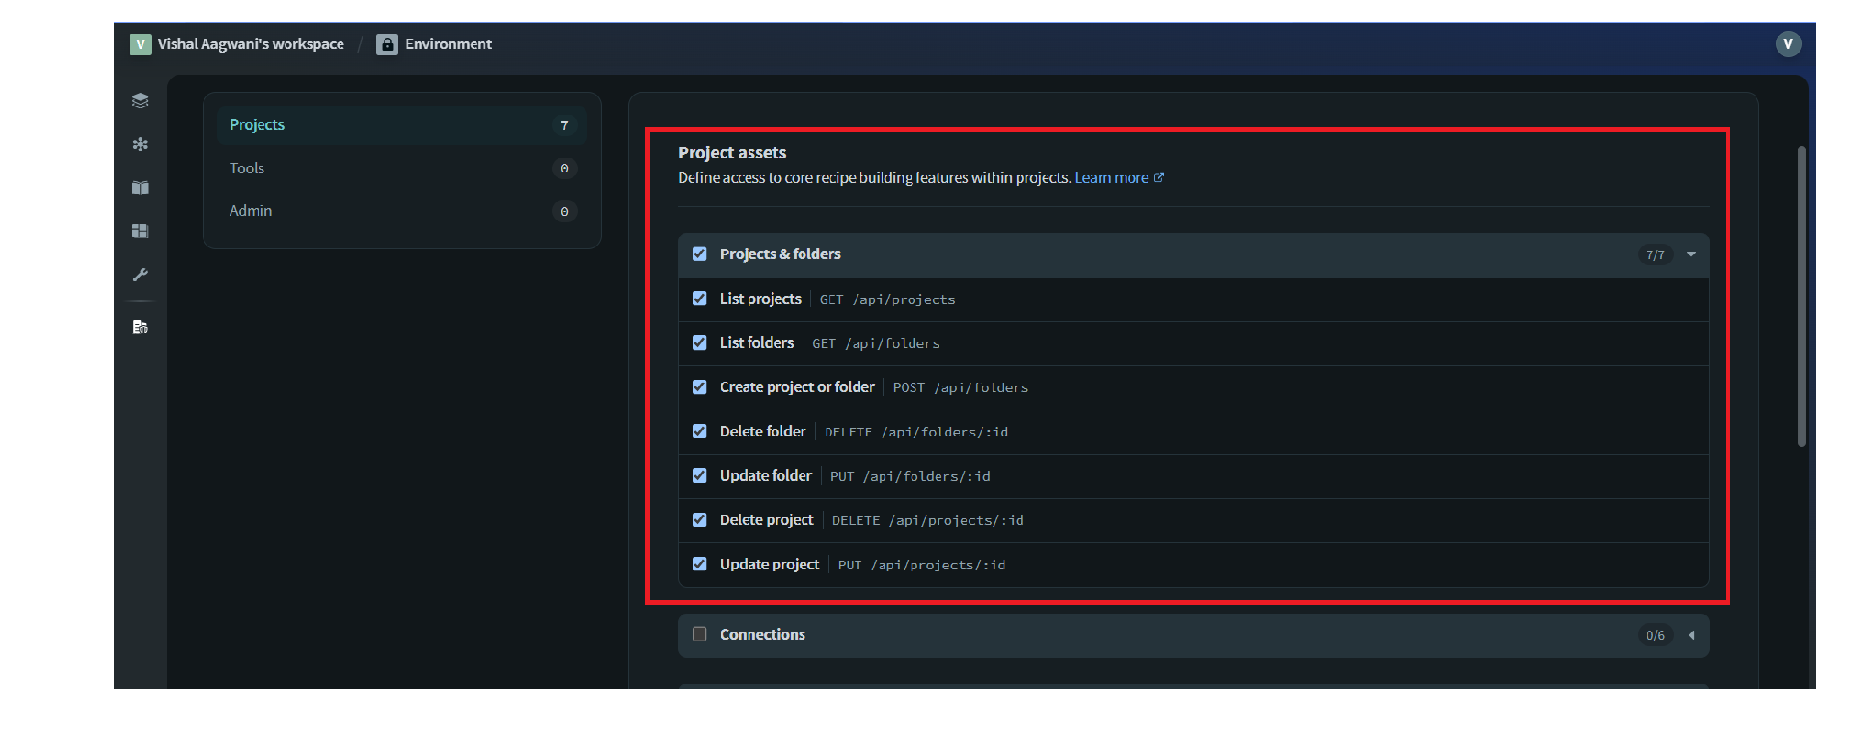Uncheck the Create project or folder checkbox
This screenshot has width=1851, height=740.
click(x=699, y=387)
